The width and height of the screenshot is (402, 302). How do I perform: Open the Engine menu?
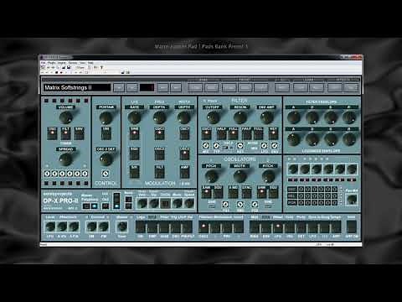[x=62, y=63]
